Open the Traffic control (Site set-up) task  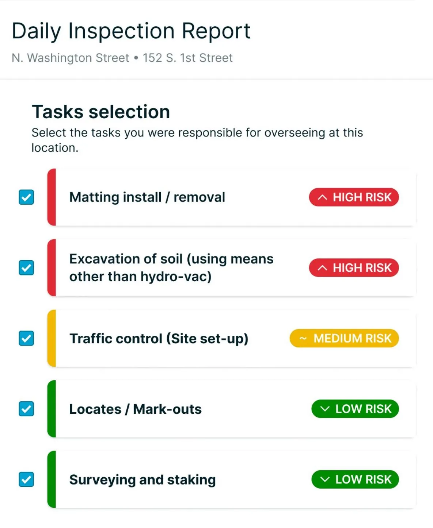pyautogui.click(x=159, y=339)
